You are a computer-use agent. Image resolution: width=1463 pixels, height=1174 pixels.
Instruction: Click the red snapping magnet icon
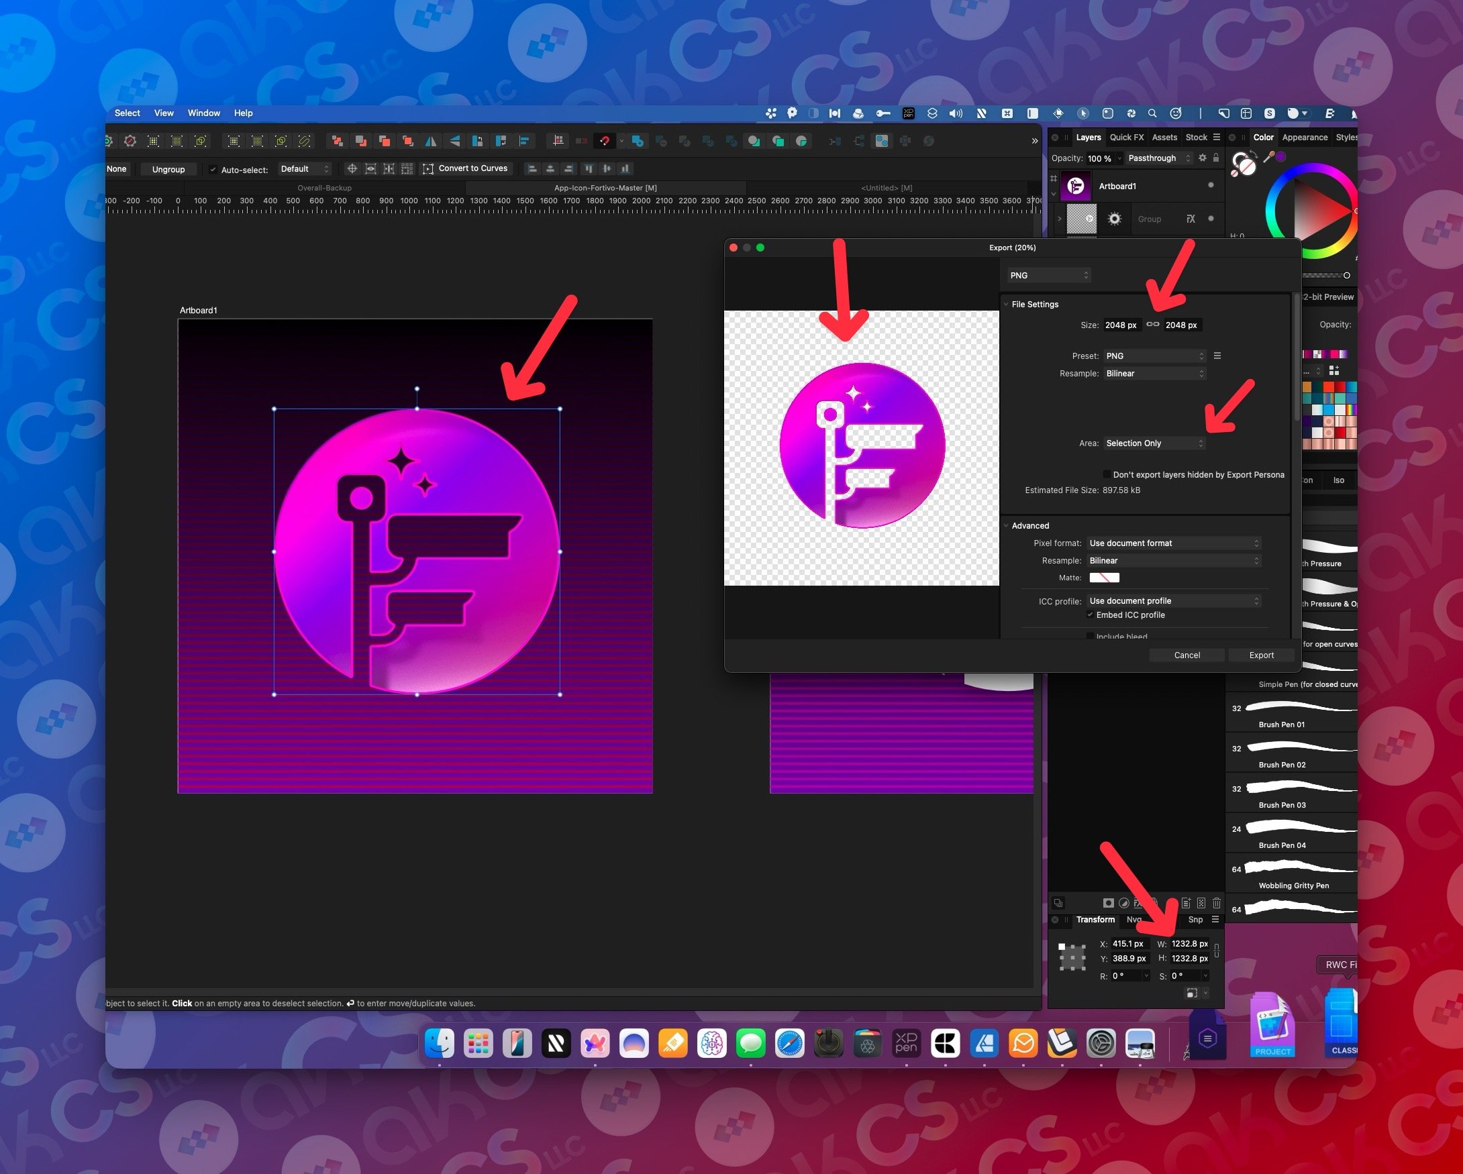604,141
